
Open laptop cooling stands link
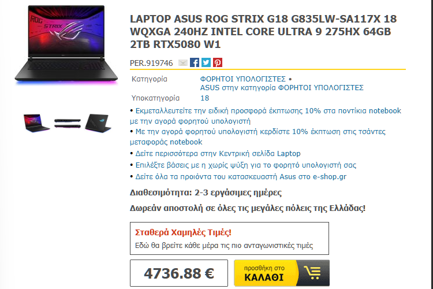(246, 165)
